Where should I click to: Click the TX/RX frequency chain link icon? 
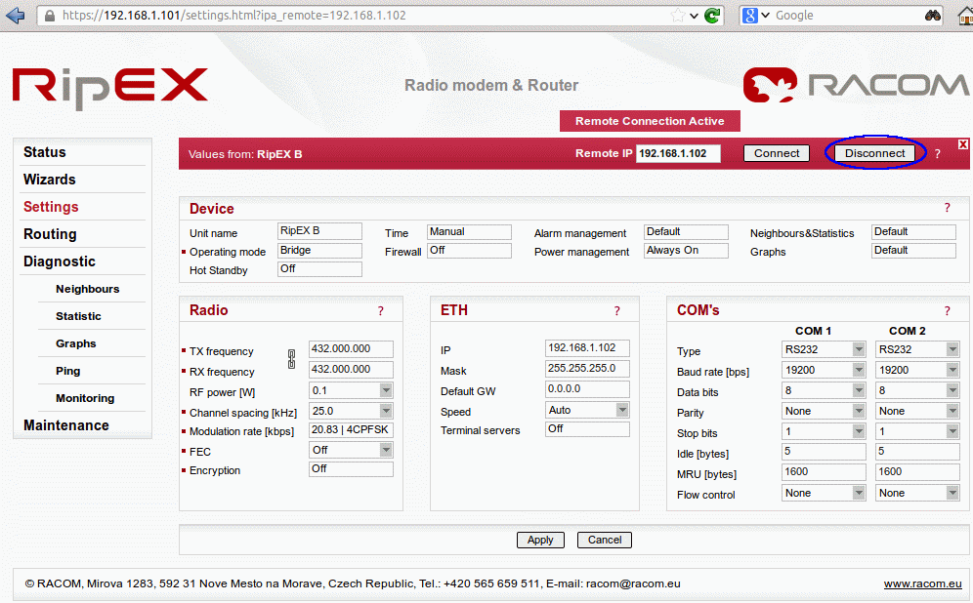(x=292, y=359)
